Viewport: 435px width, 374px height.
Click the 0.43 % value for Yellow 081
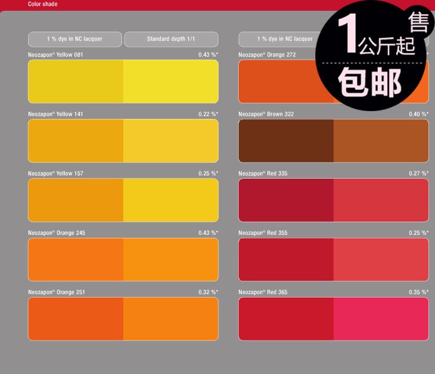[208, 54]
